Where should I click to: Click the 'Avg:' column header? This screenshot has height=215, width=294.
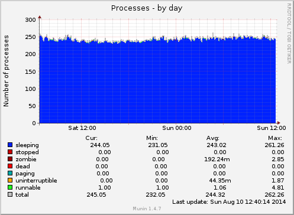(213, 138)
